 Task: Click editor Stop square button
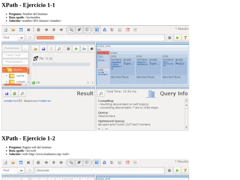(x=68, y=49)
